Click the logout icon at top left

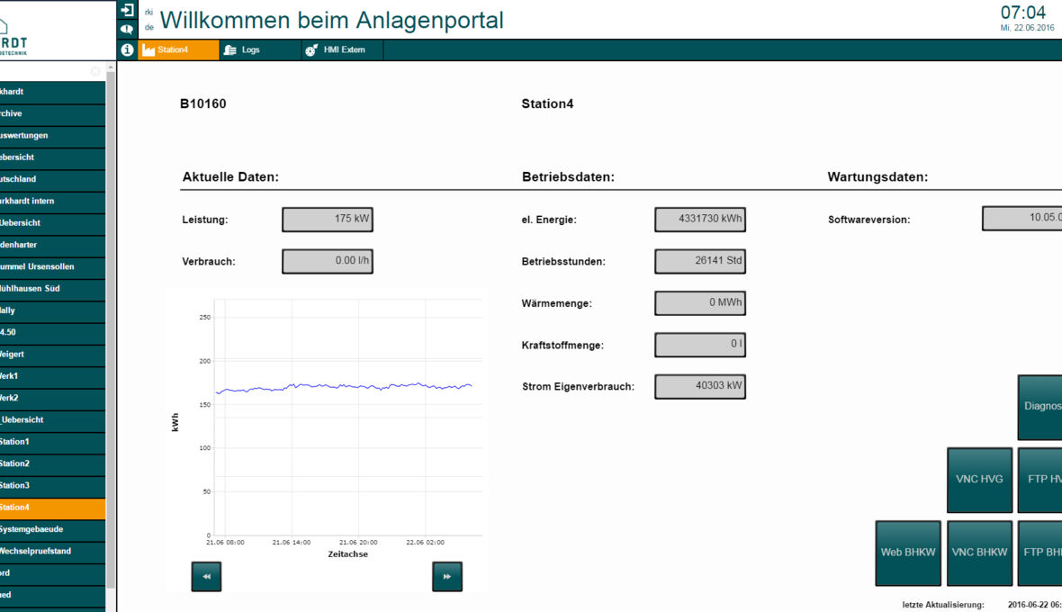(x=127, y=10)
